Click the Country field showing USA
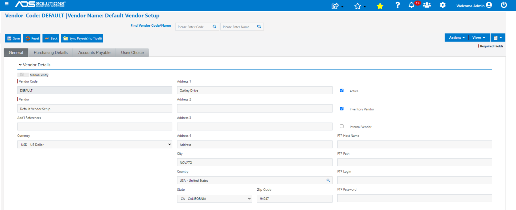 254,180
